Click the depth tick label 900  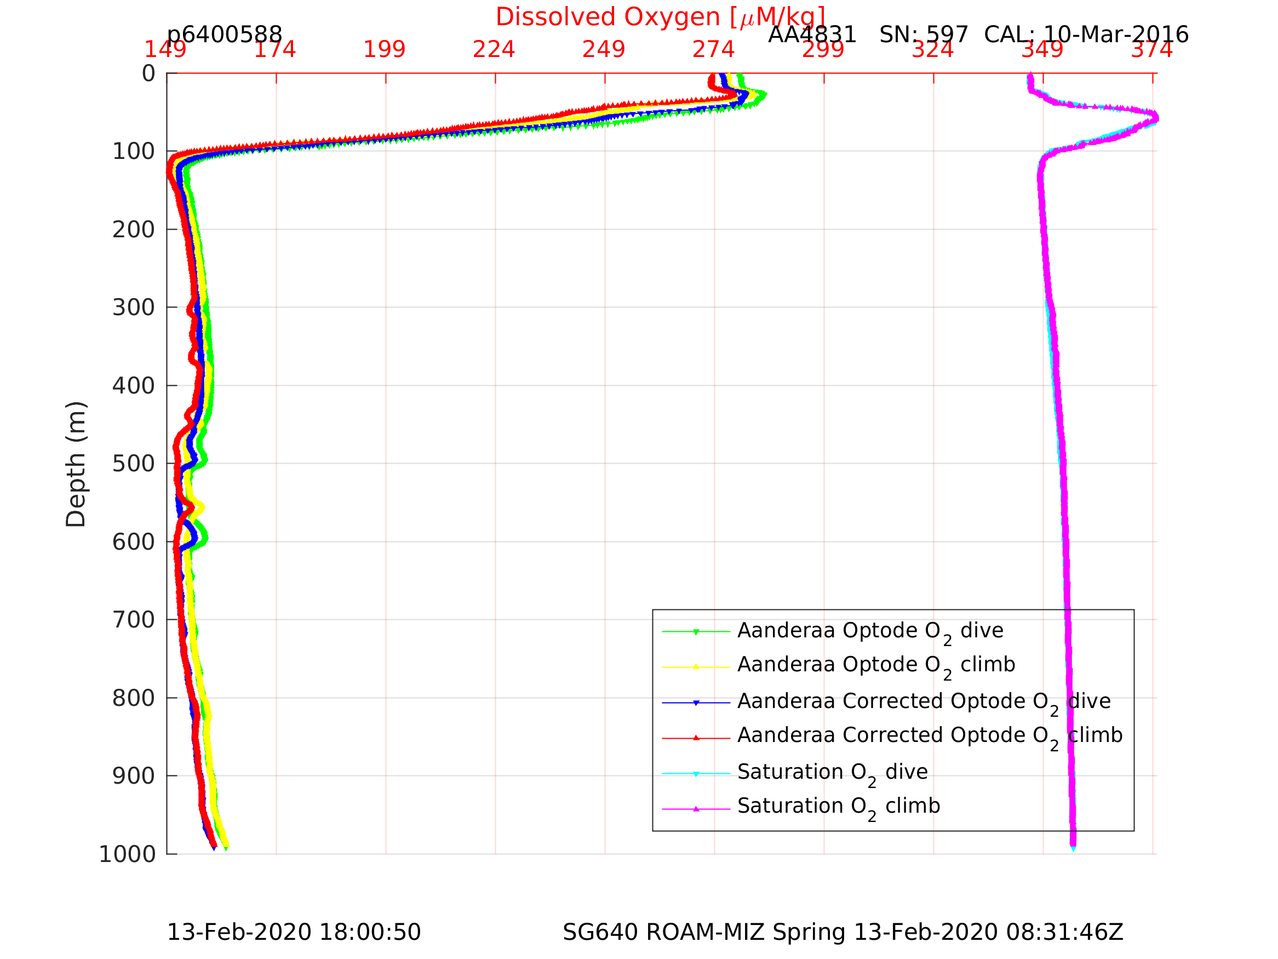pyautogui.click(x=134, y=776)
